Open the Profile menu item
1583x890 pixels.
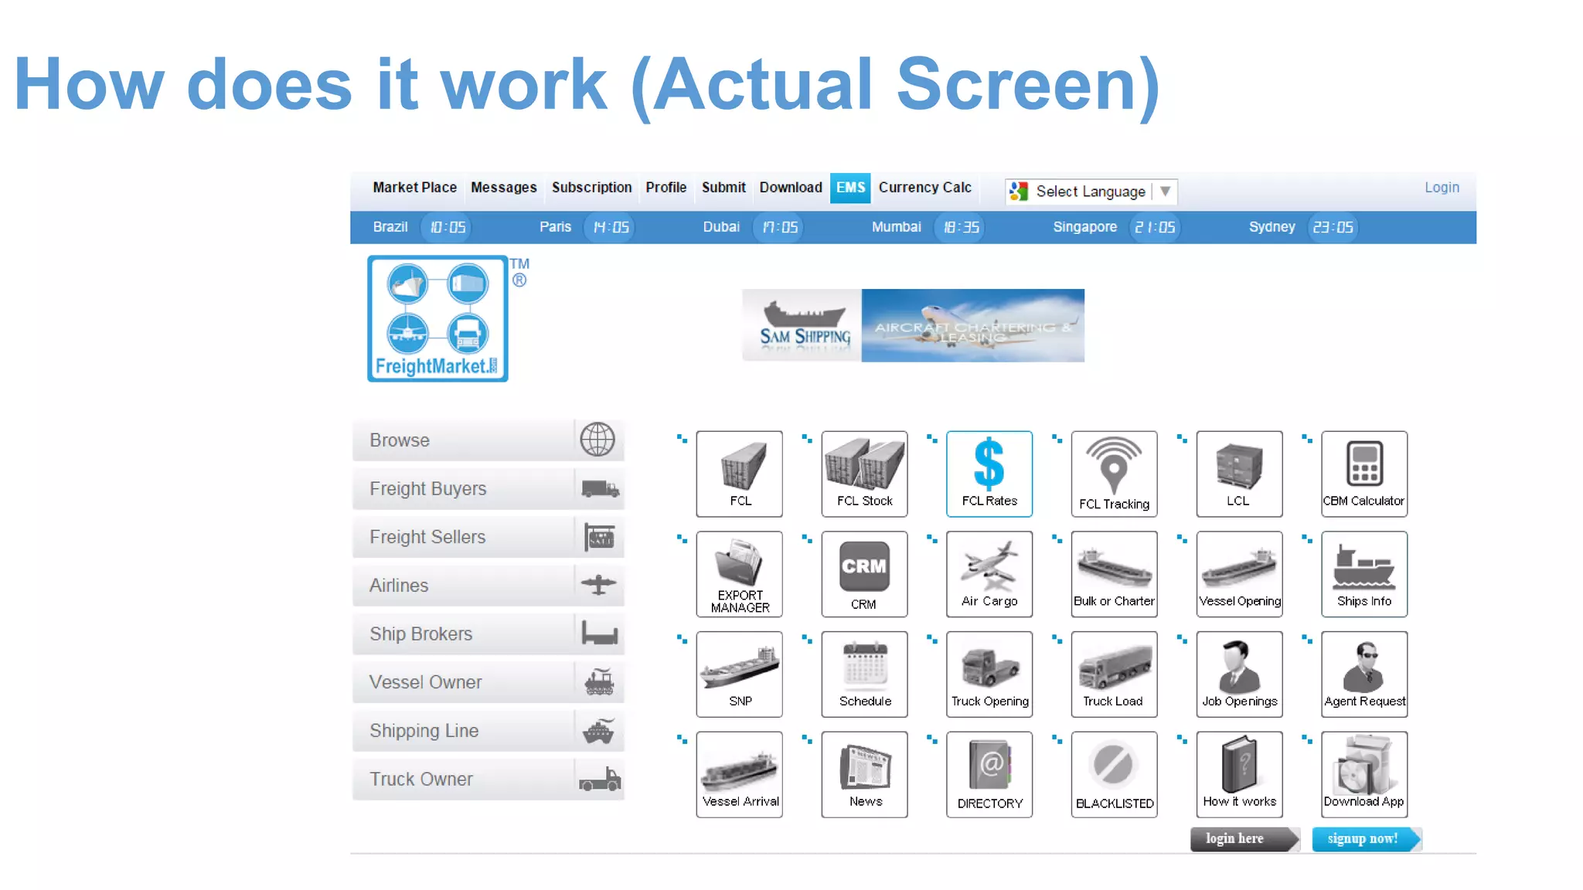pos(666,188)
